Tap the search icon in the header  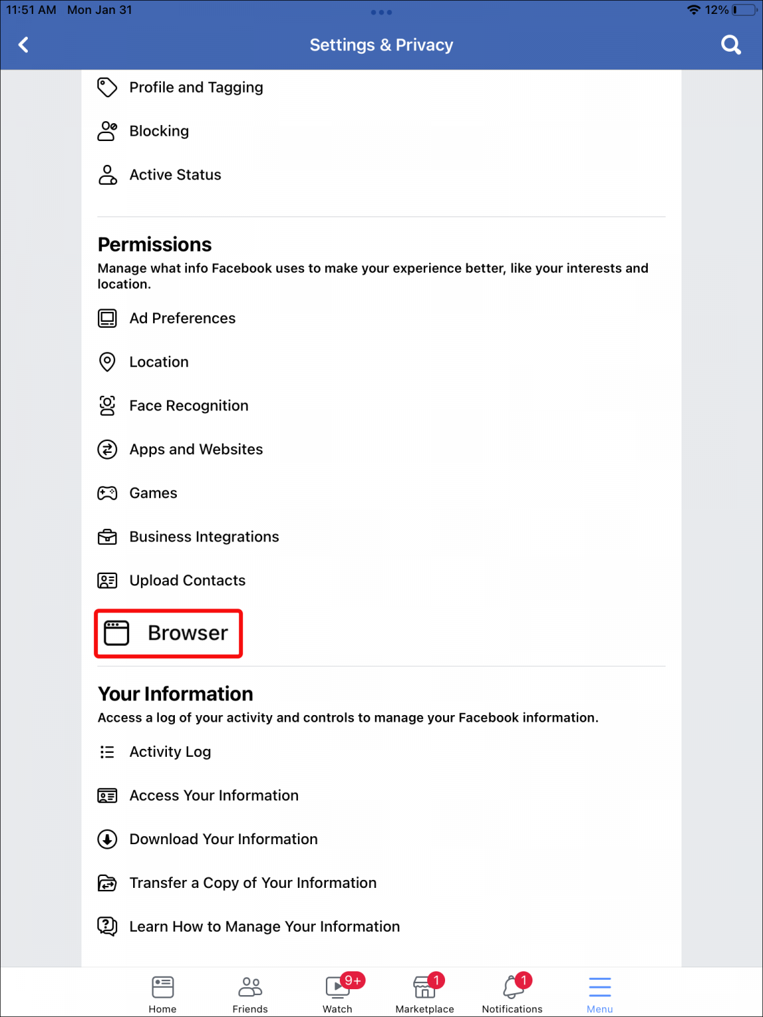click(x=731, y=44)
